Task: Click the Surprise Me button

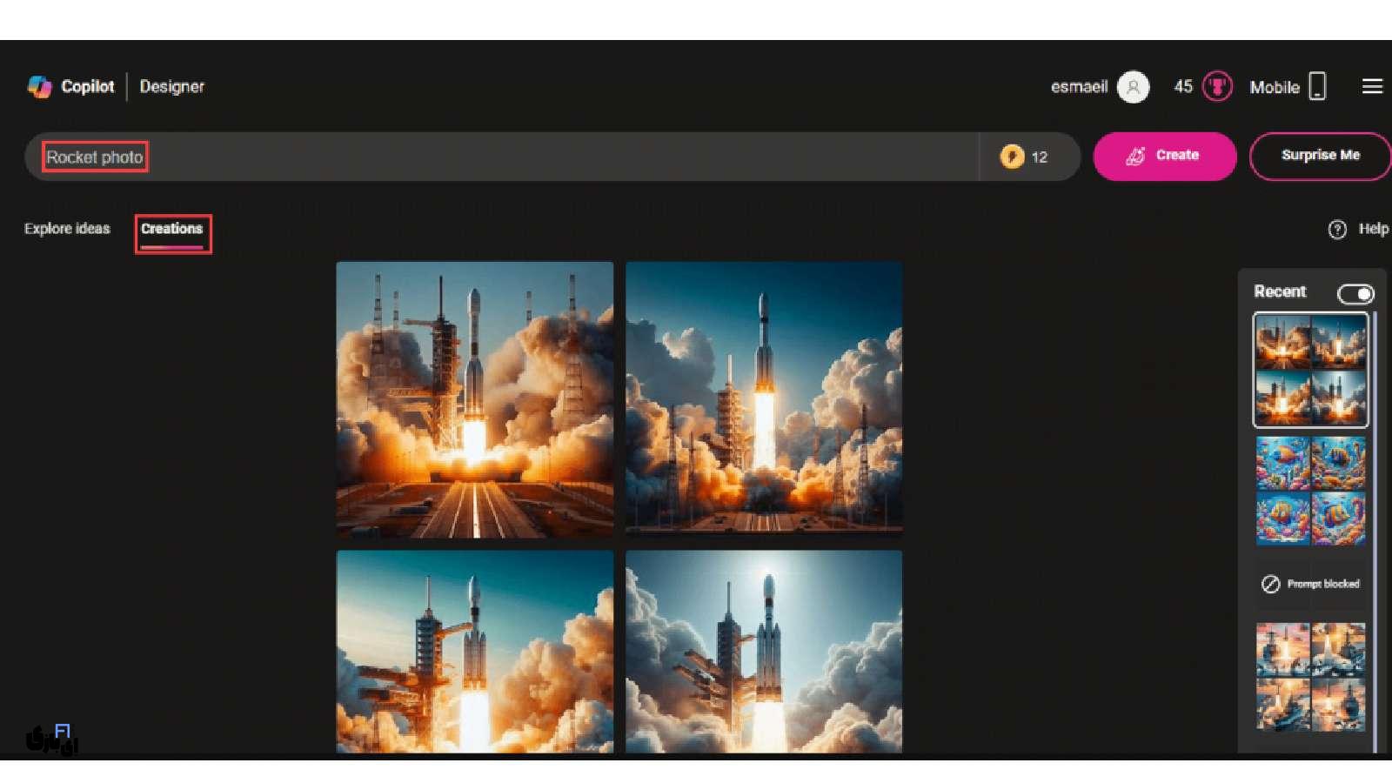Action: point(1320,157)
